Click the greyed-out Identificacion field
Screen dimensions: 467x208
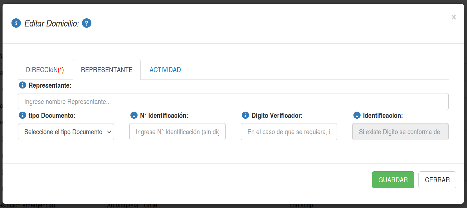tap(400, 132)
